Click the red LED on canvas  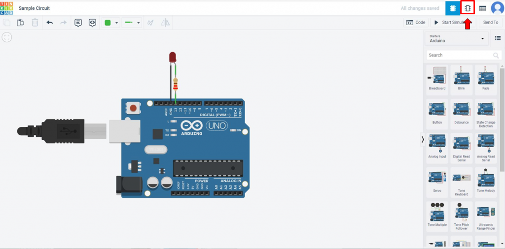pos(173,57)
